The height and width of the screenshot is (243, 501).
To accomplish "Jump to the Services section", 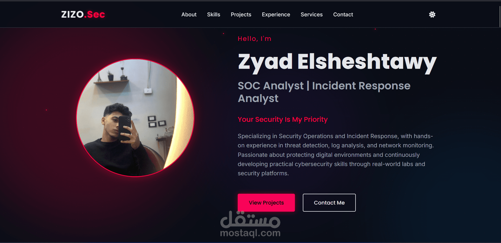I will click(312, 14).
